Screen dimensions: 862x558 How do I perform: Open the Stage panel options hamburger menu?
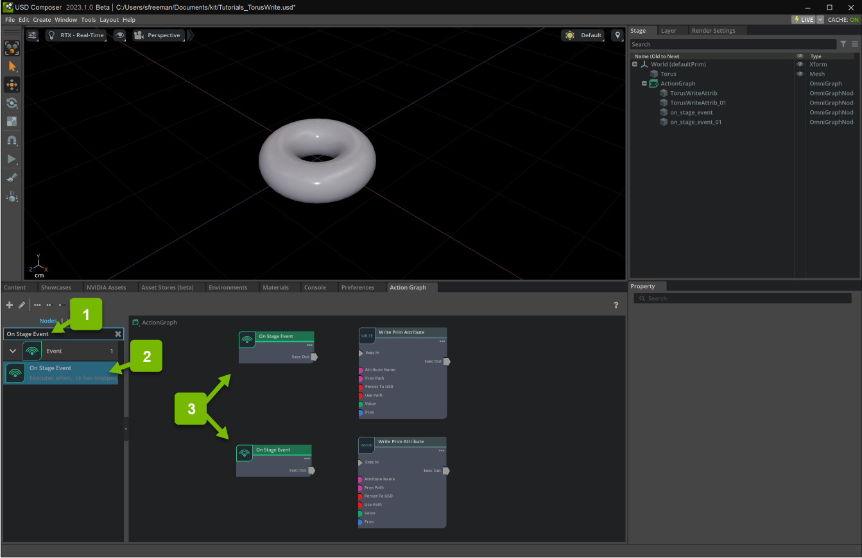click(855, 44)
